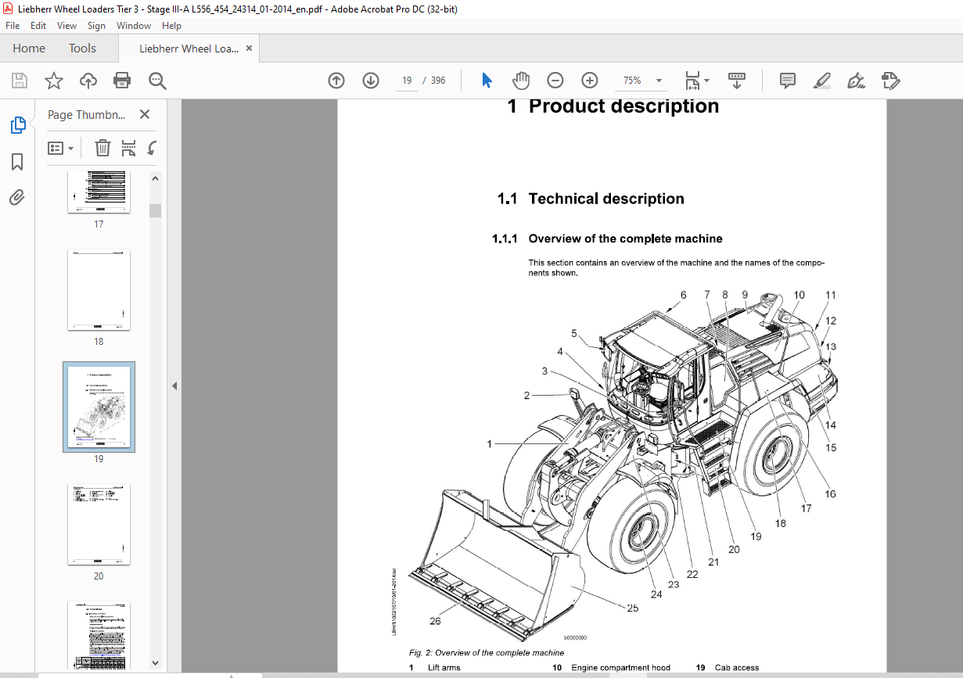Screen dimensions: 963x678
Task: Activate the selection arrow tool
Action: coord(487,81)
